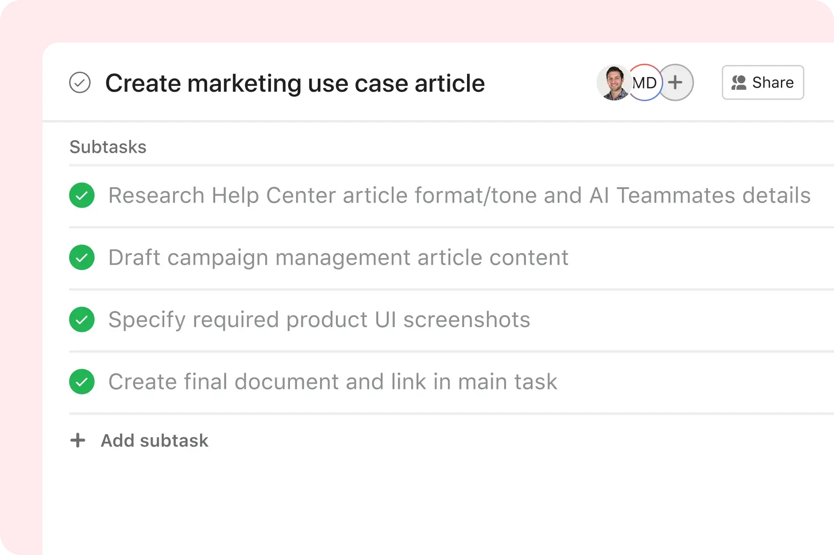834x555 pixels.
Task: Open the Share dialog
Action: (762, 82)
